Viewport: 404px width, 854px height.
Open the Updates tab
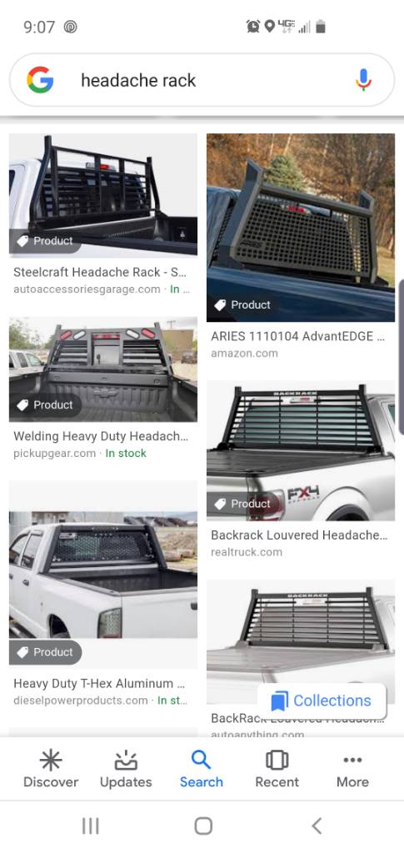click(126, 768)
